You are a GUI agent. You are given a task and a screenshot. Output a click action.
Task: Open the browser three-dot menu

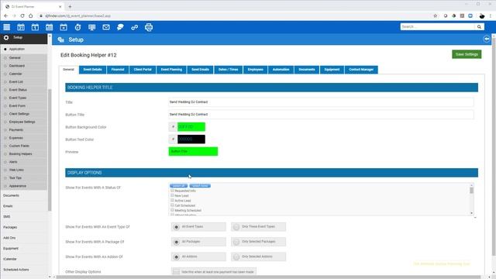(x=491, y=15)
